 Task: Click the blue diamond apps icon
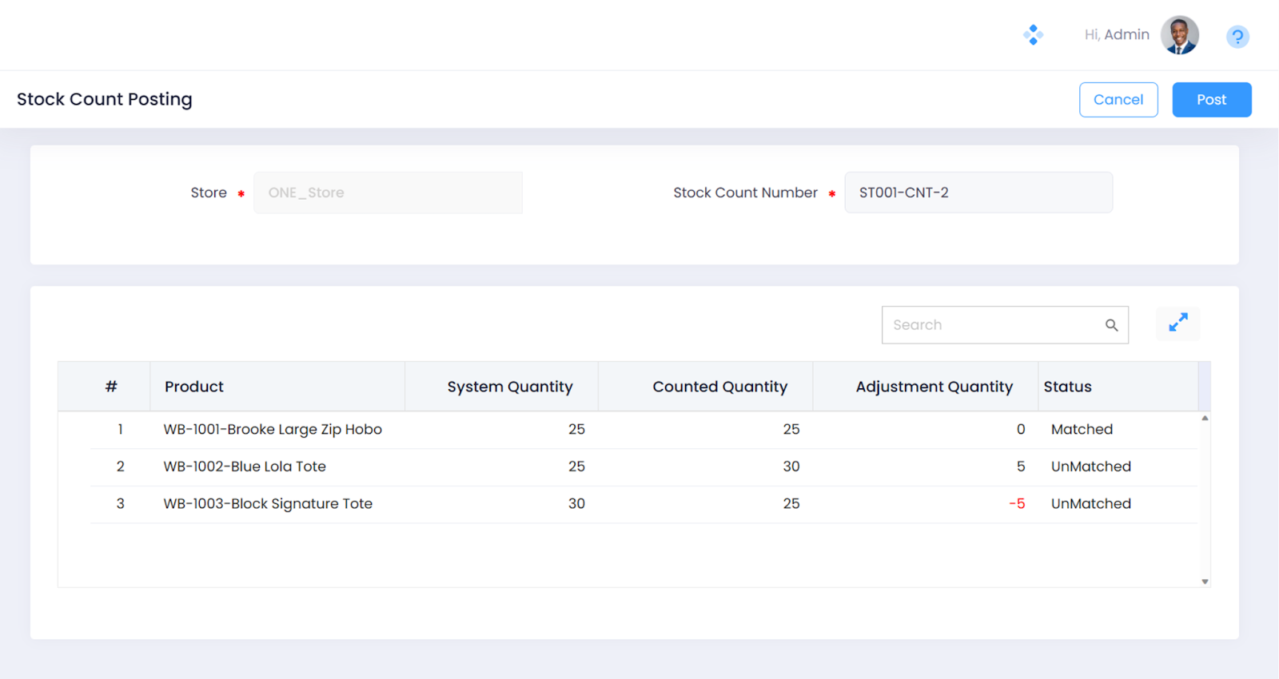[x=1033, y=35]
